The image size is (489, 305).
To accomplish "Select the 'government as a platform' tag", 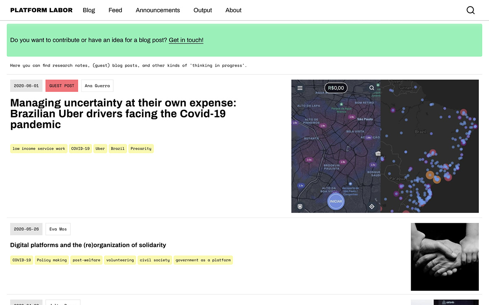I will [203, 260].
